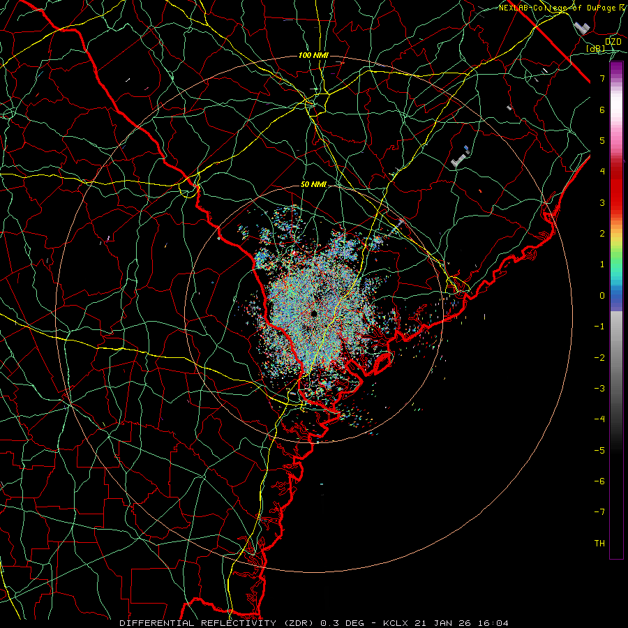Screen dimensions: 628x628
Task: Click the 100 NMI range ring label
Action: (x=313, y=55)
